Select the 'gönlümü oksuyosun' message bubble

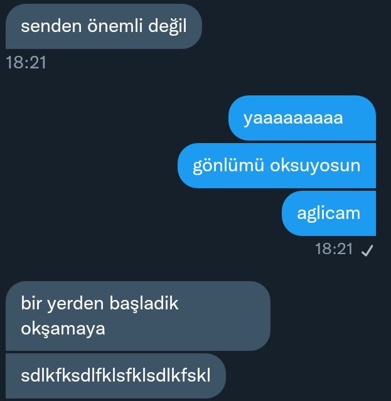click(x=277, y=166)
